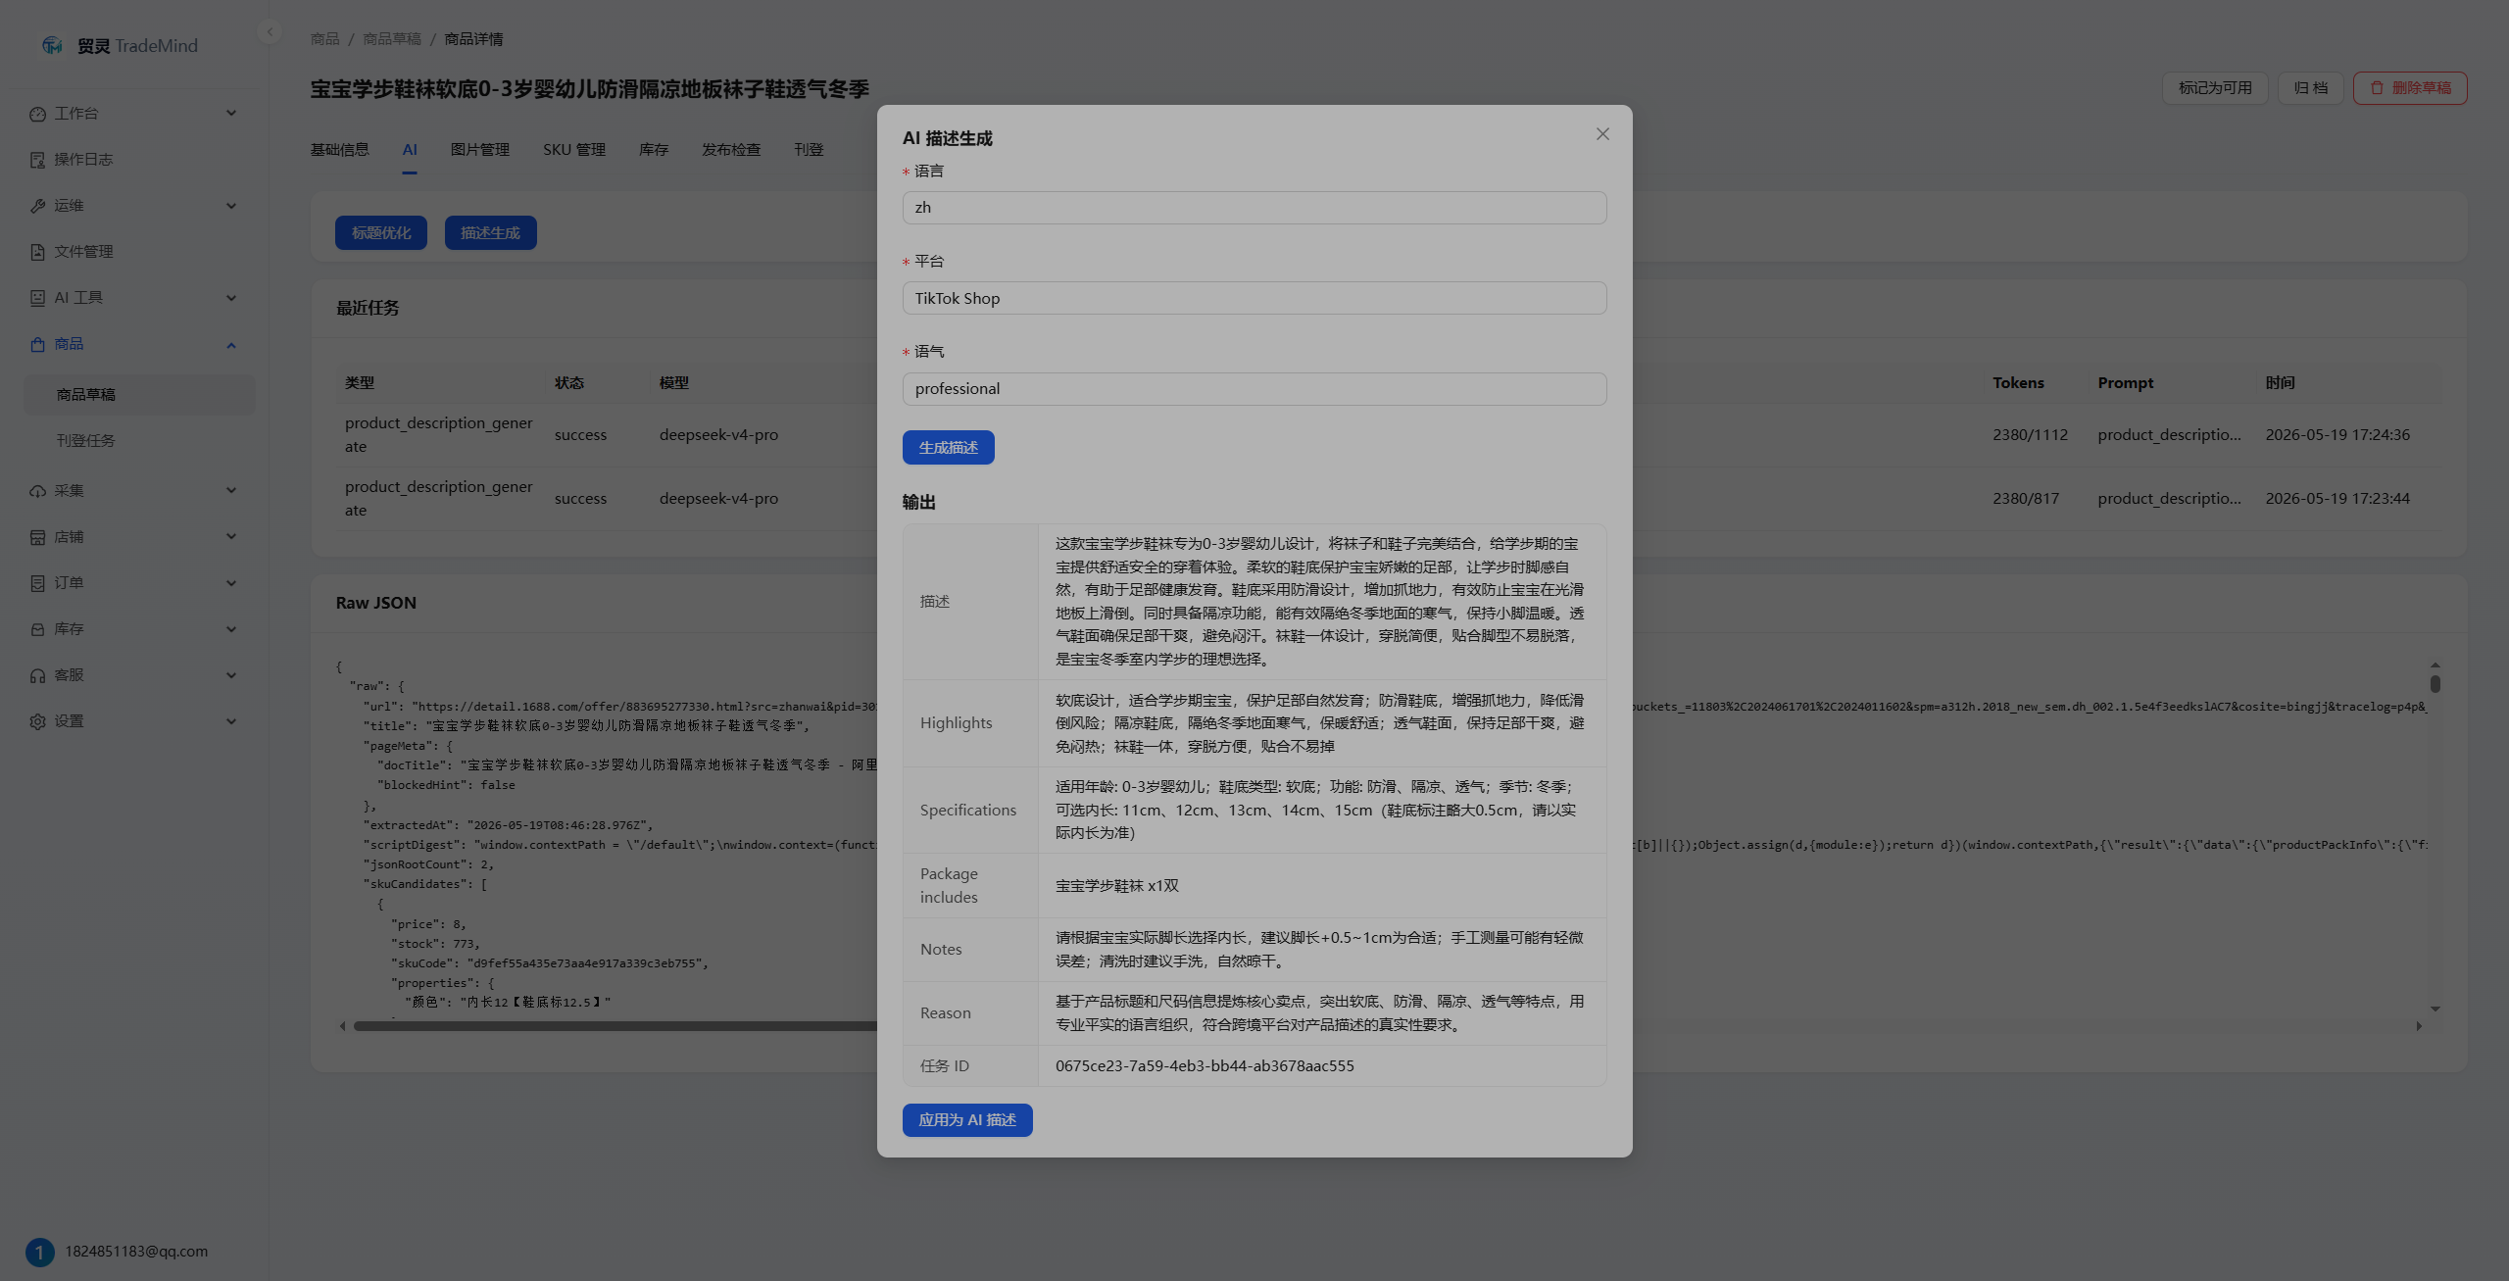Open the 发布检查 tab
Image resolution: width=2509 pixels, height=1281 pixels.
click(x=731, y=150)
